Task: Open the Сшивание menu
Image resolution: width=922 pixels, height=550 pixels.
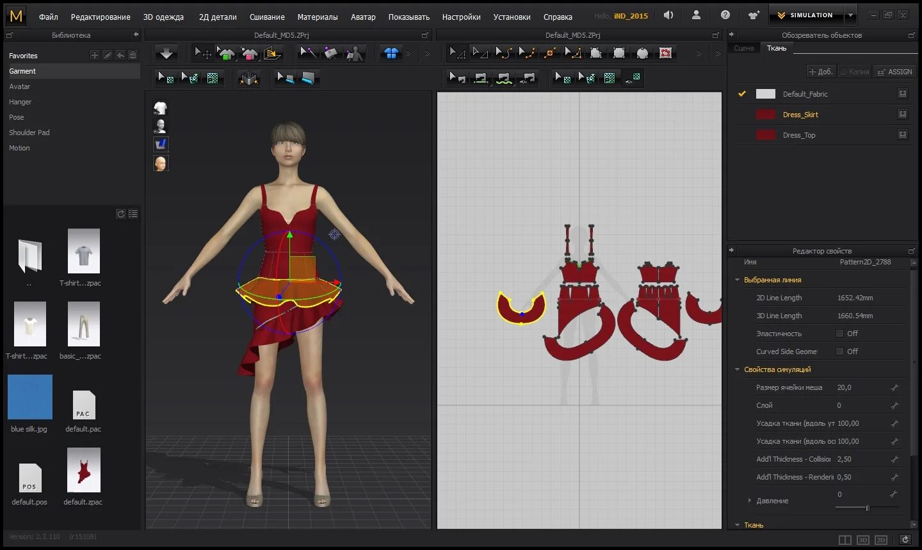Action: [267, 17]
